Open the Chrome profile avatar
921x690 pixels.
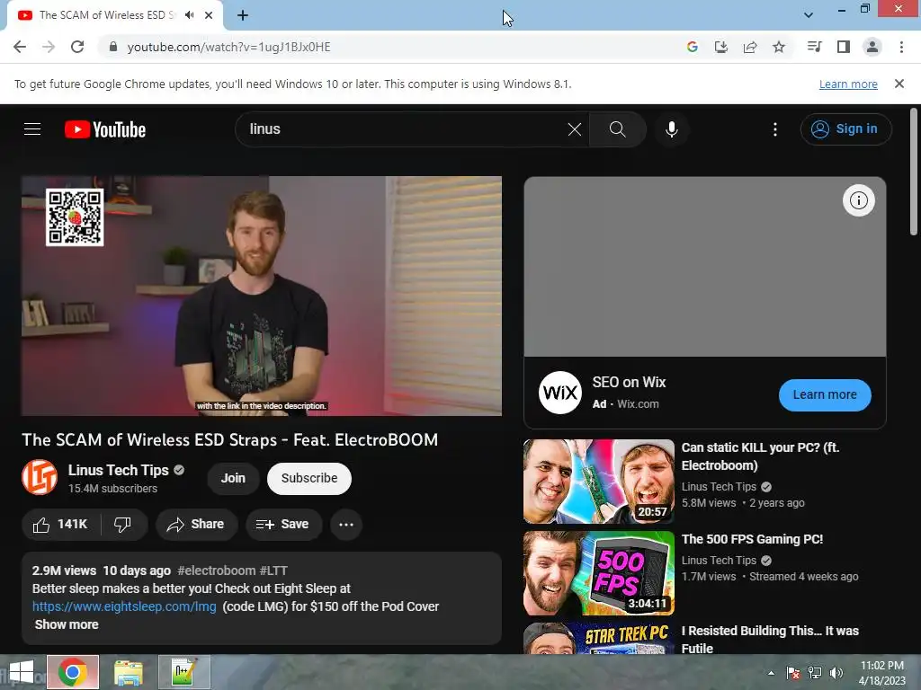click(x=872, y=47)
